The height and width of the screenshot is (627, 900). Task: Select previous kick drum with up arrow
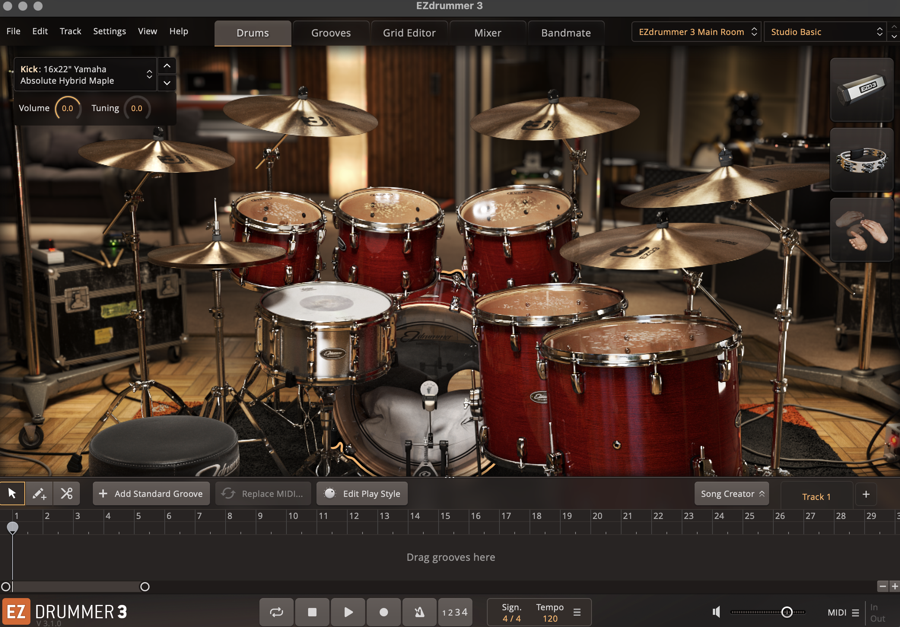point(167,66)
